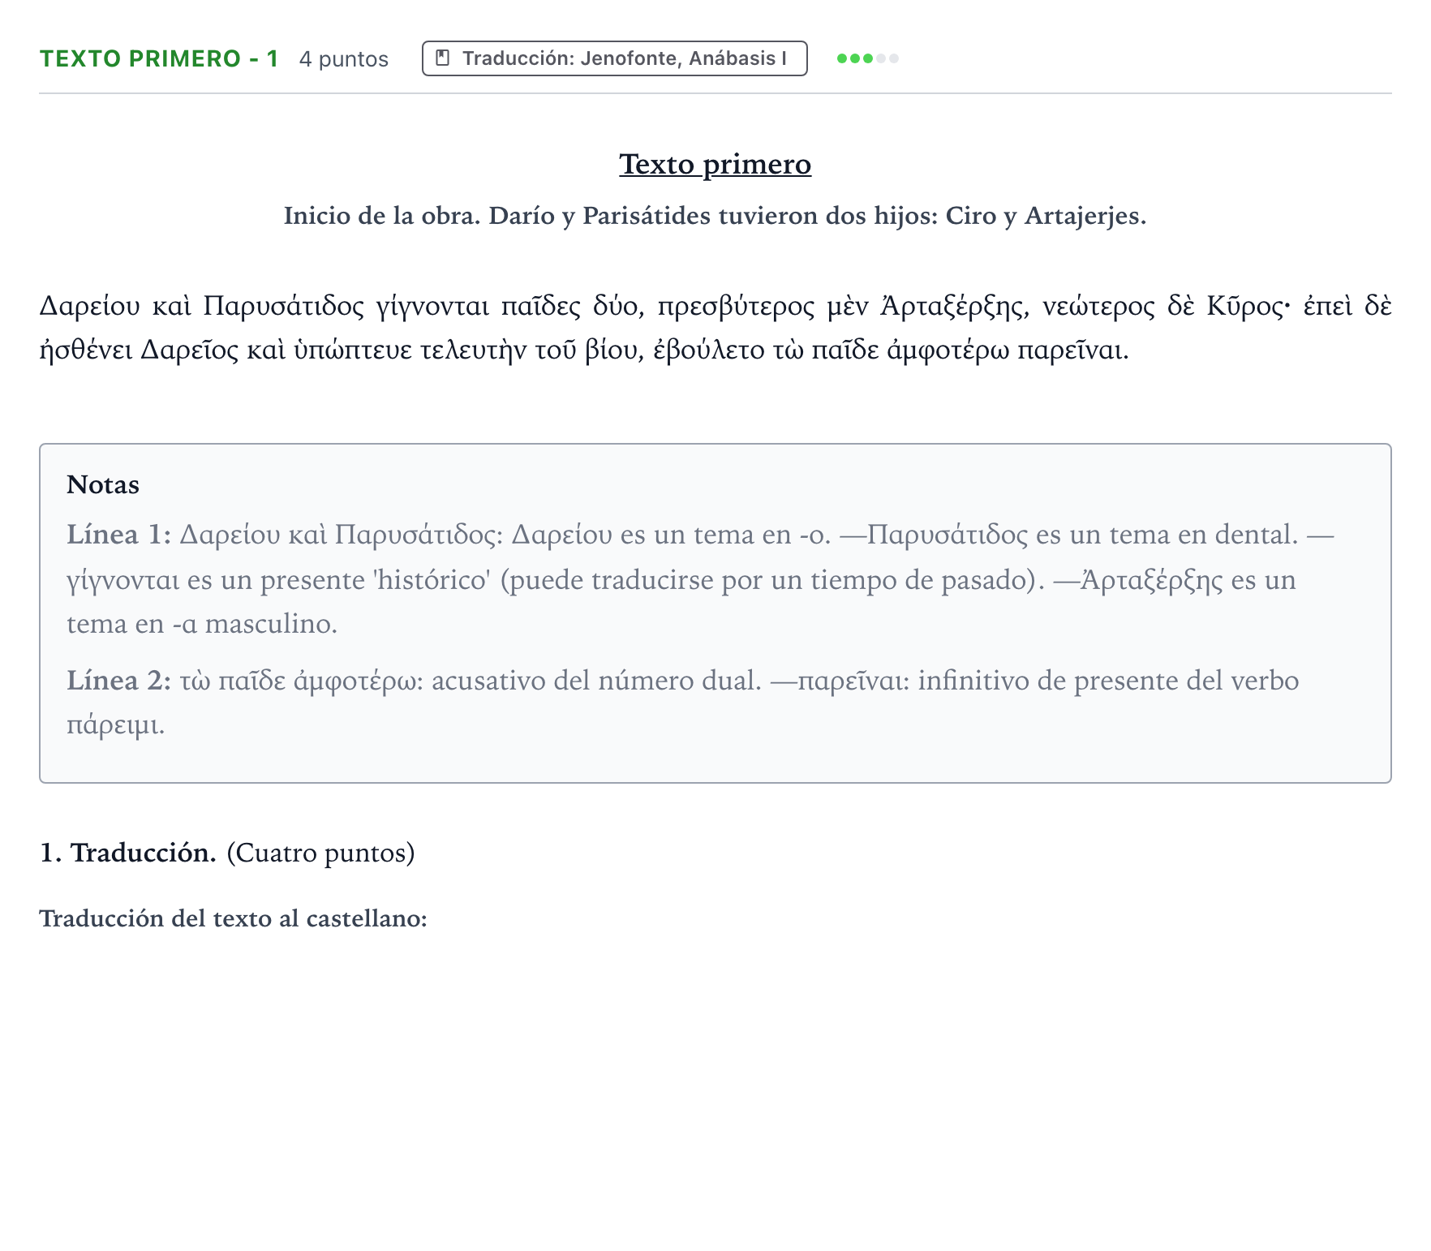This screenshot has width=1431, height=1251.
Task: Click the '1. Traducción.' question heading
Action: point(128,853)
